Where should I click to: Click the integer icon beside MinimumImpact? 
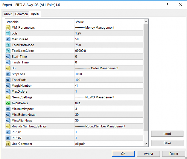click(x=8, y=109)
